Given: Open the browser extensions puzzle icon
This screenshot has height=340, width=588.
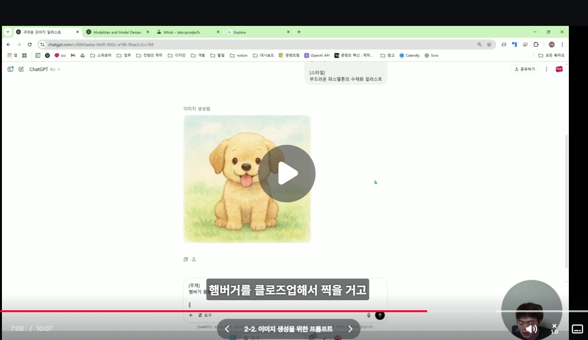Looking at the screenshot, I should [x=536, y=45].
